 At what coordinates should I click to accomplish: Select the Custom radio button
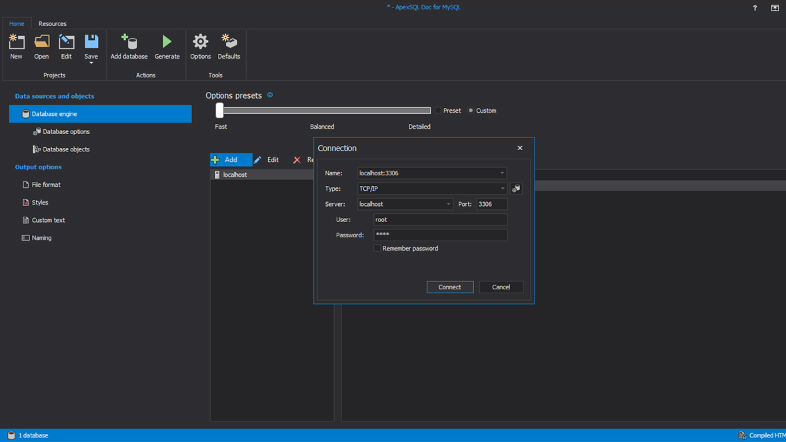click(x=471, y=111)
